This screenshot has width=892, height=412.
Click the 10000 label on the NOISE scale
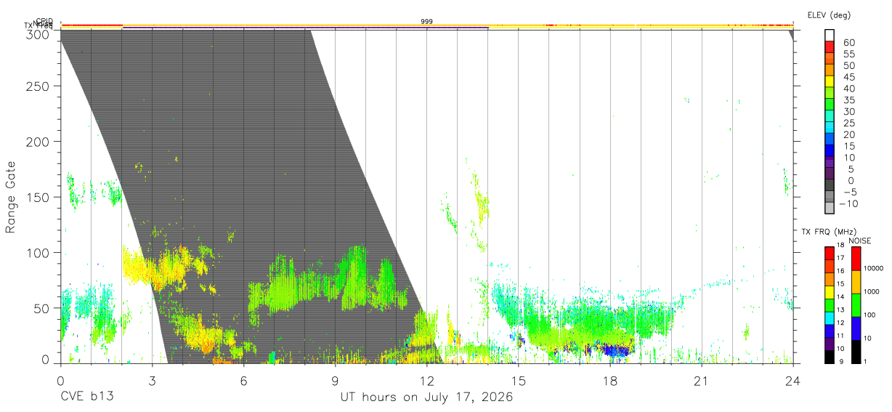tap(874, 268)
